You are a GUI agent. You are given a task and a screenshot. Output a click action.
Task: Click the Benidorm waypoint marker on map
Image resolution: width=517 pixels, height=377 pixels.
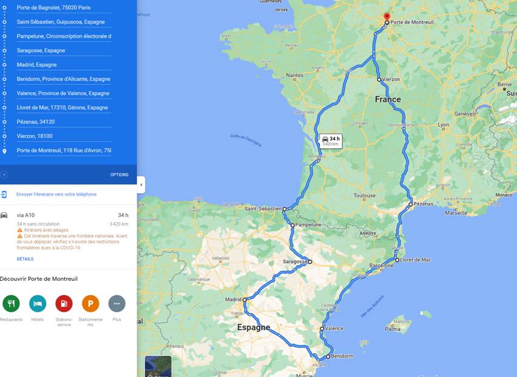328,356
